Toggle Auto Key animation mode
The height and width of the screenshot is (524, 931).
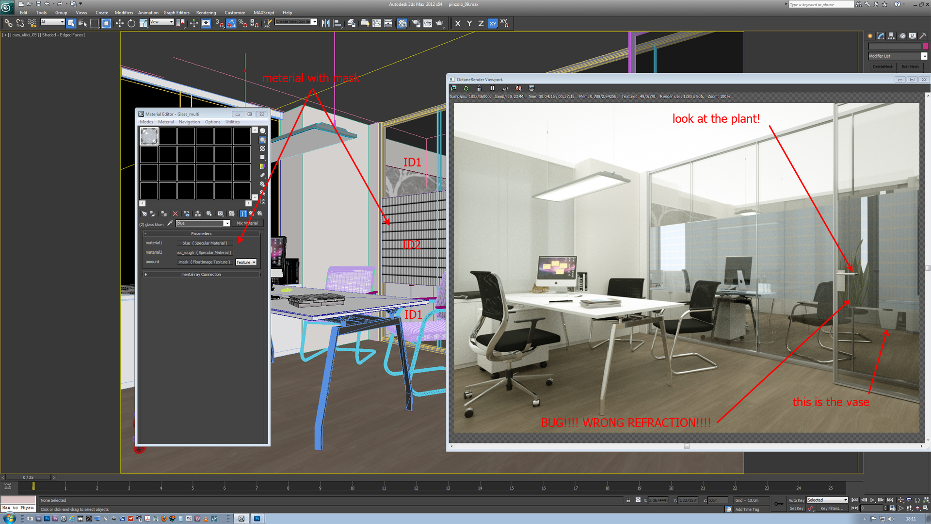click(x=796, y=500)
